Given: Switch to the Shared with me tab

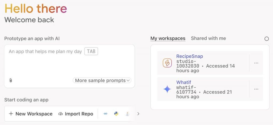Looking at the screenshot, I should click(x=208, y=38).
